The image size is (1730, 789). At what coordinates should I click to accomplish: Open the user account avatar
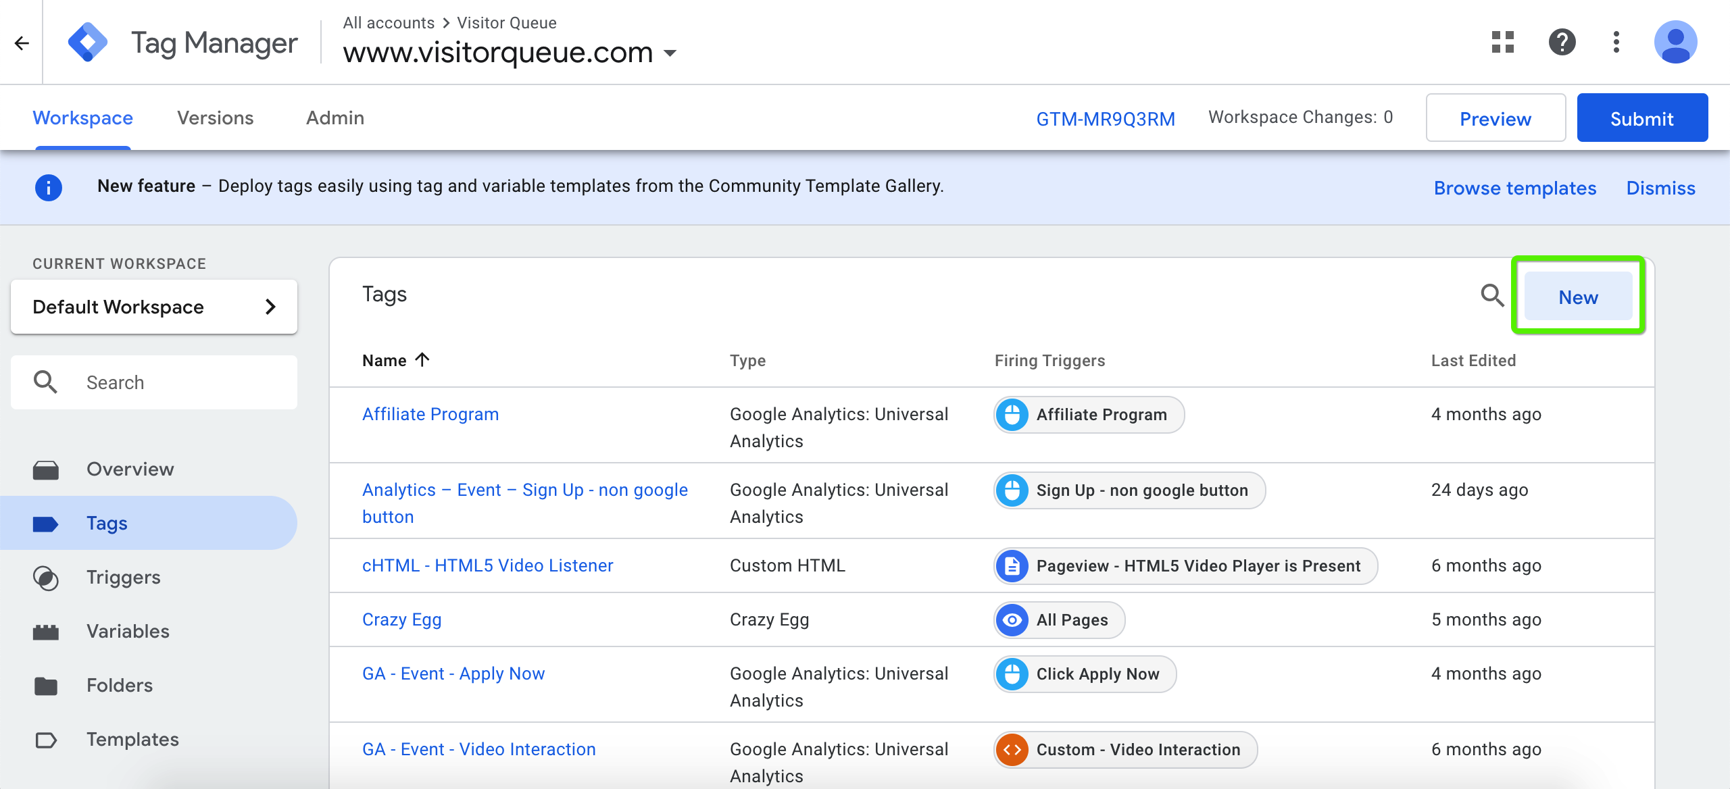(x=1675, y=42)
